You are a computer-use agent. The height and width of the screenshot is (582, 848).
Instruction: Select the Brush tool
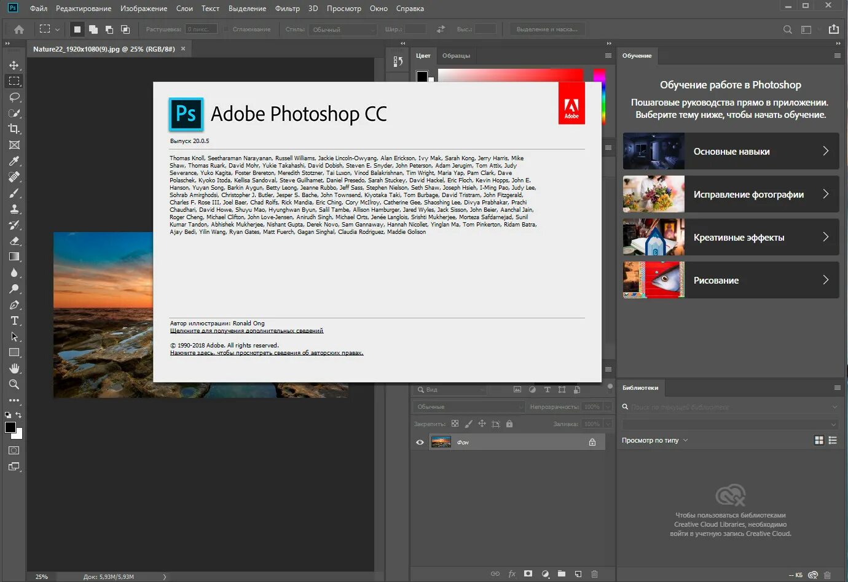(x=14, y=193)
